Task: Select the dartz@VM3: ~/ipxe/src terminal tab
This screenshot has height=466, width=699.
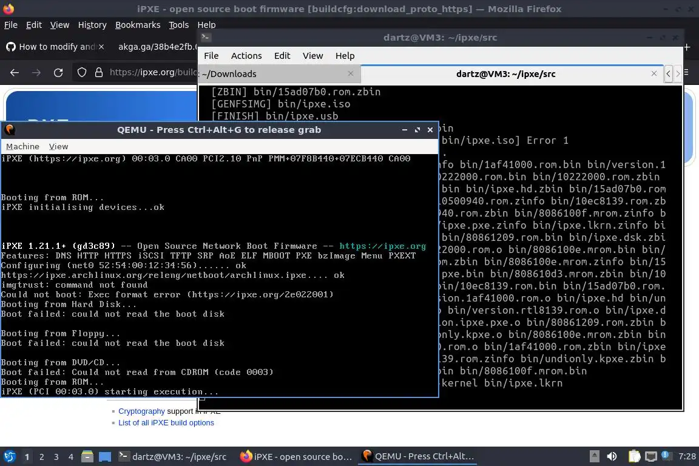Action: click(x=512, y=74)
